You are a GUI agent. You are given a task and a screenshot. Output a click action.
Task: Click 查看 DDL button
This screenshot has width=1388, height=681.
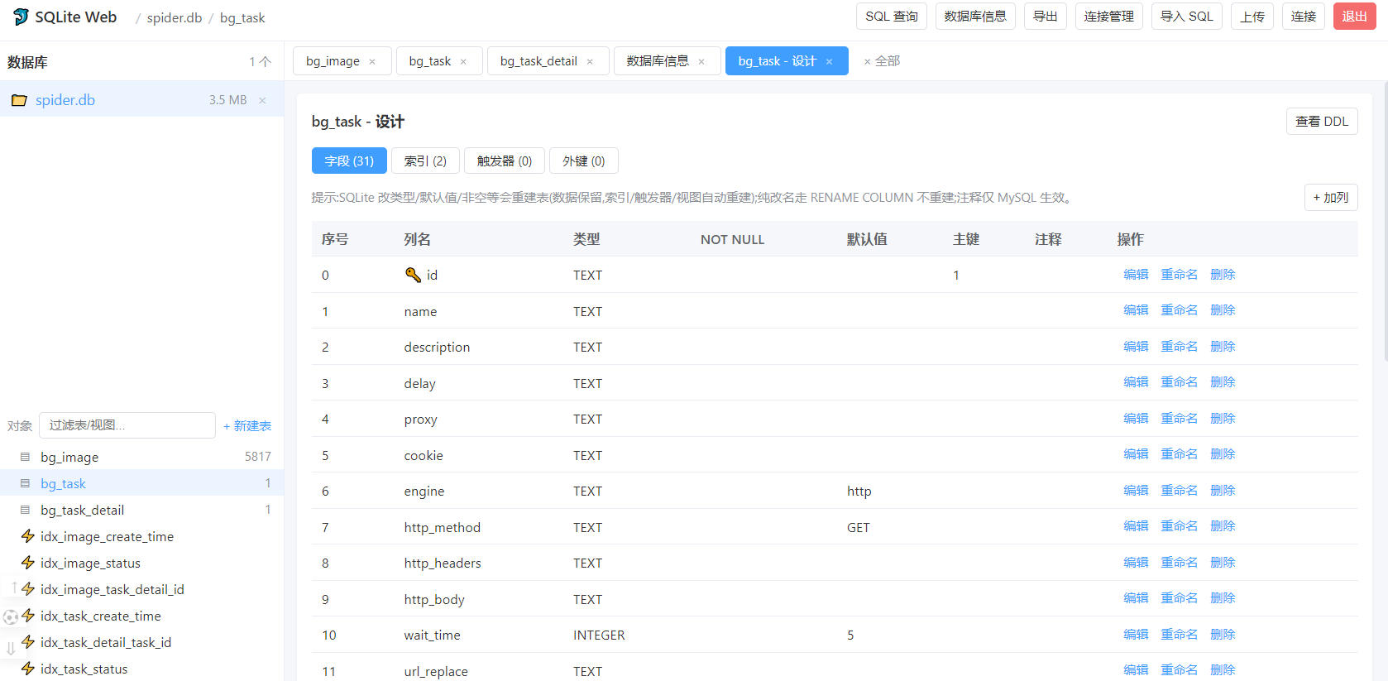(x=1322, y=122)
